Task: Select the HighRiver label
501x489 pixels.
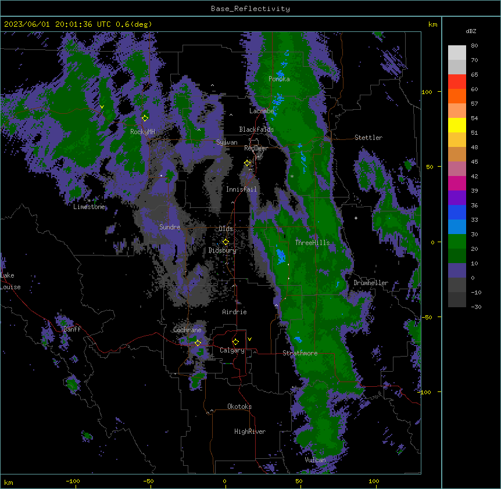Action: click(250, 432)
